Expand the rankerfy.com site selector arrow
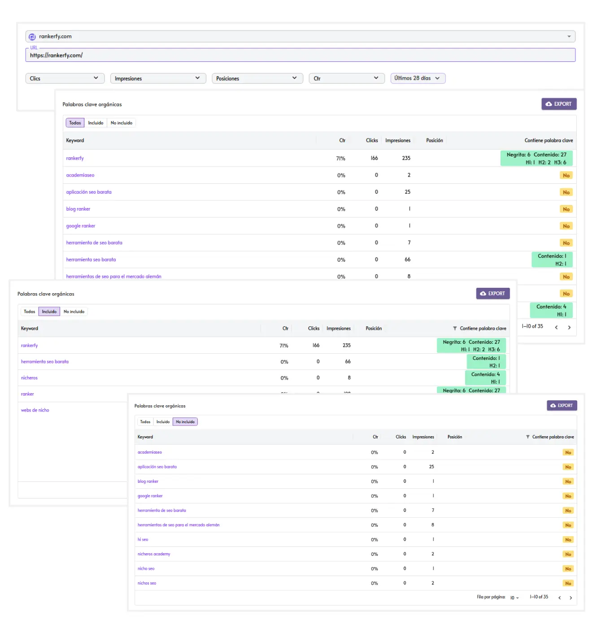 569,37
